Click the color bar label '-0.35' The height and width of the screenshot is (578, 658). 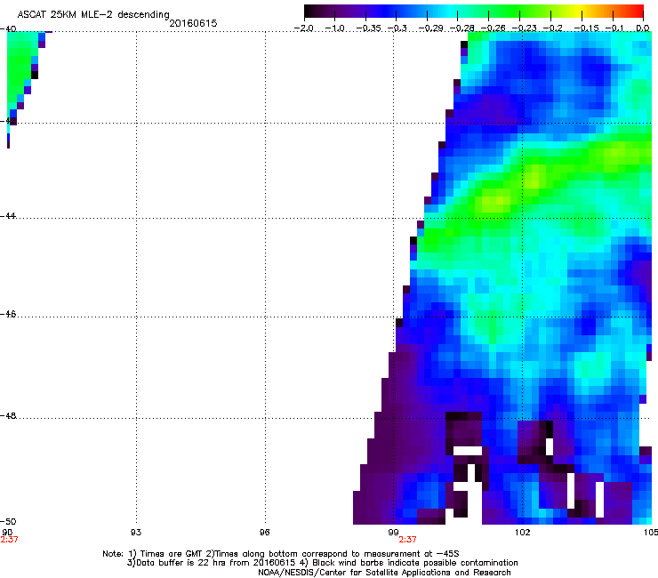point(368,28)
